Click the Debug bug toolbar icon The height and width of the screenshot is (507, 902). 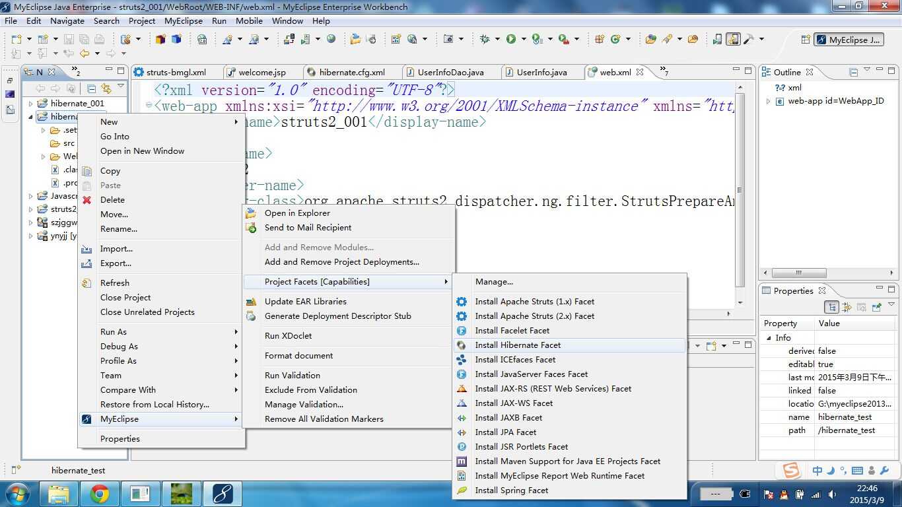tap(485, 40)
